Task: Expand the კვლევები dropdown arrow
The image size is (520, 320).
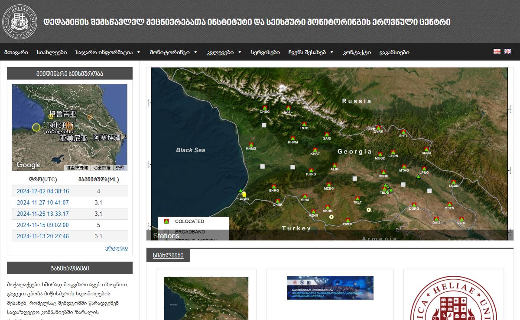Action: [x=240, y=52]
